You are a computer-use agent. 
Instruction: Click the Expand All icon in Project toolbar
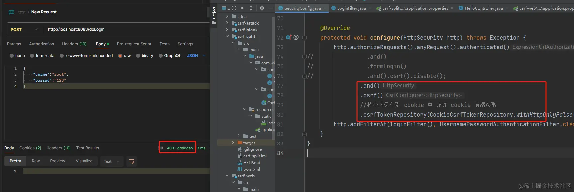click(x=242, y=8)
